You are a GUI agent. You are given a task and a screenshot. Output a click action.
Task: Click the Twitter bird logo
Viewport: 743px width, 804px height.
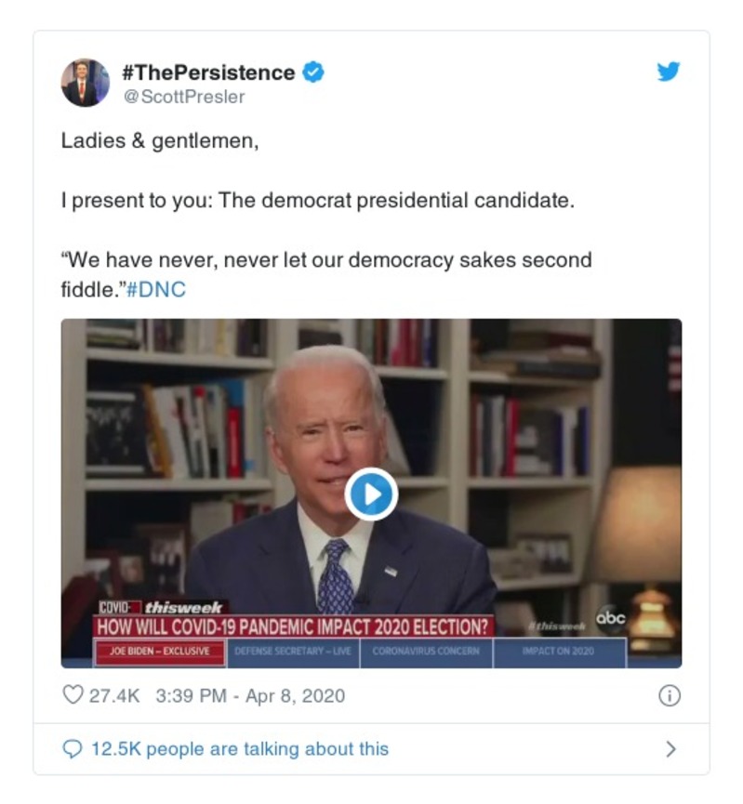(x=668, y=72)
